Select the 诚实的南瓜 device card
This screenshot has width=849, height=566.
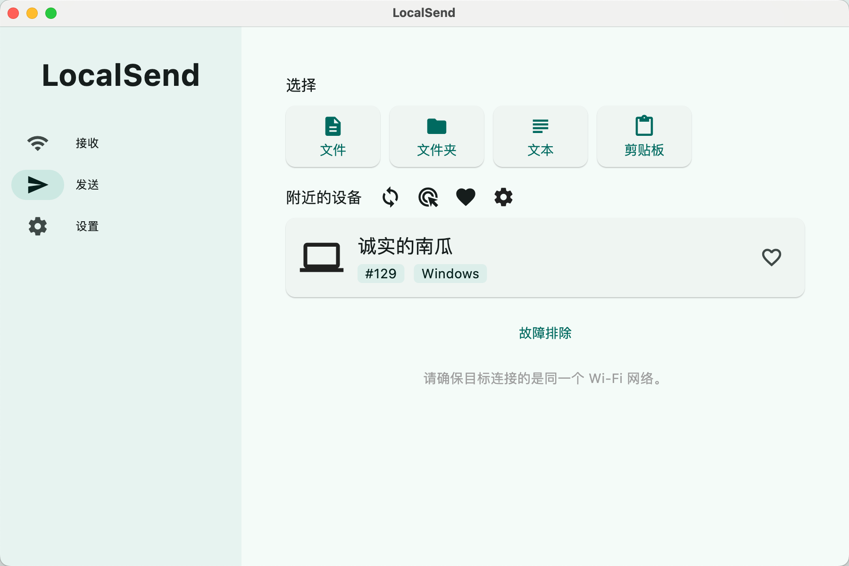[545, 258]
